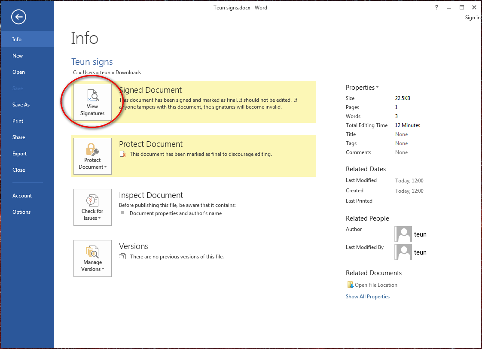
Task: Click the Last Modified By avatar
Action: pyautogui.click(x=404, y=252)
